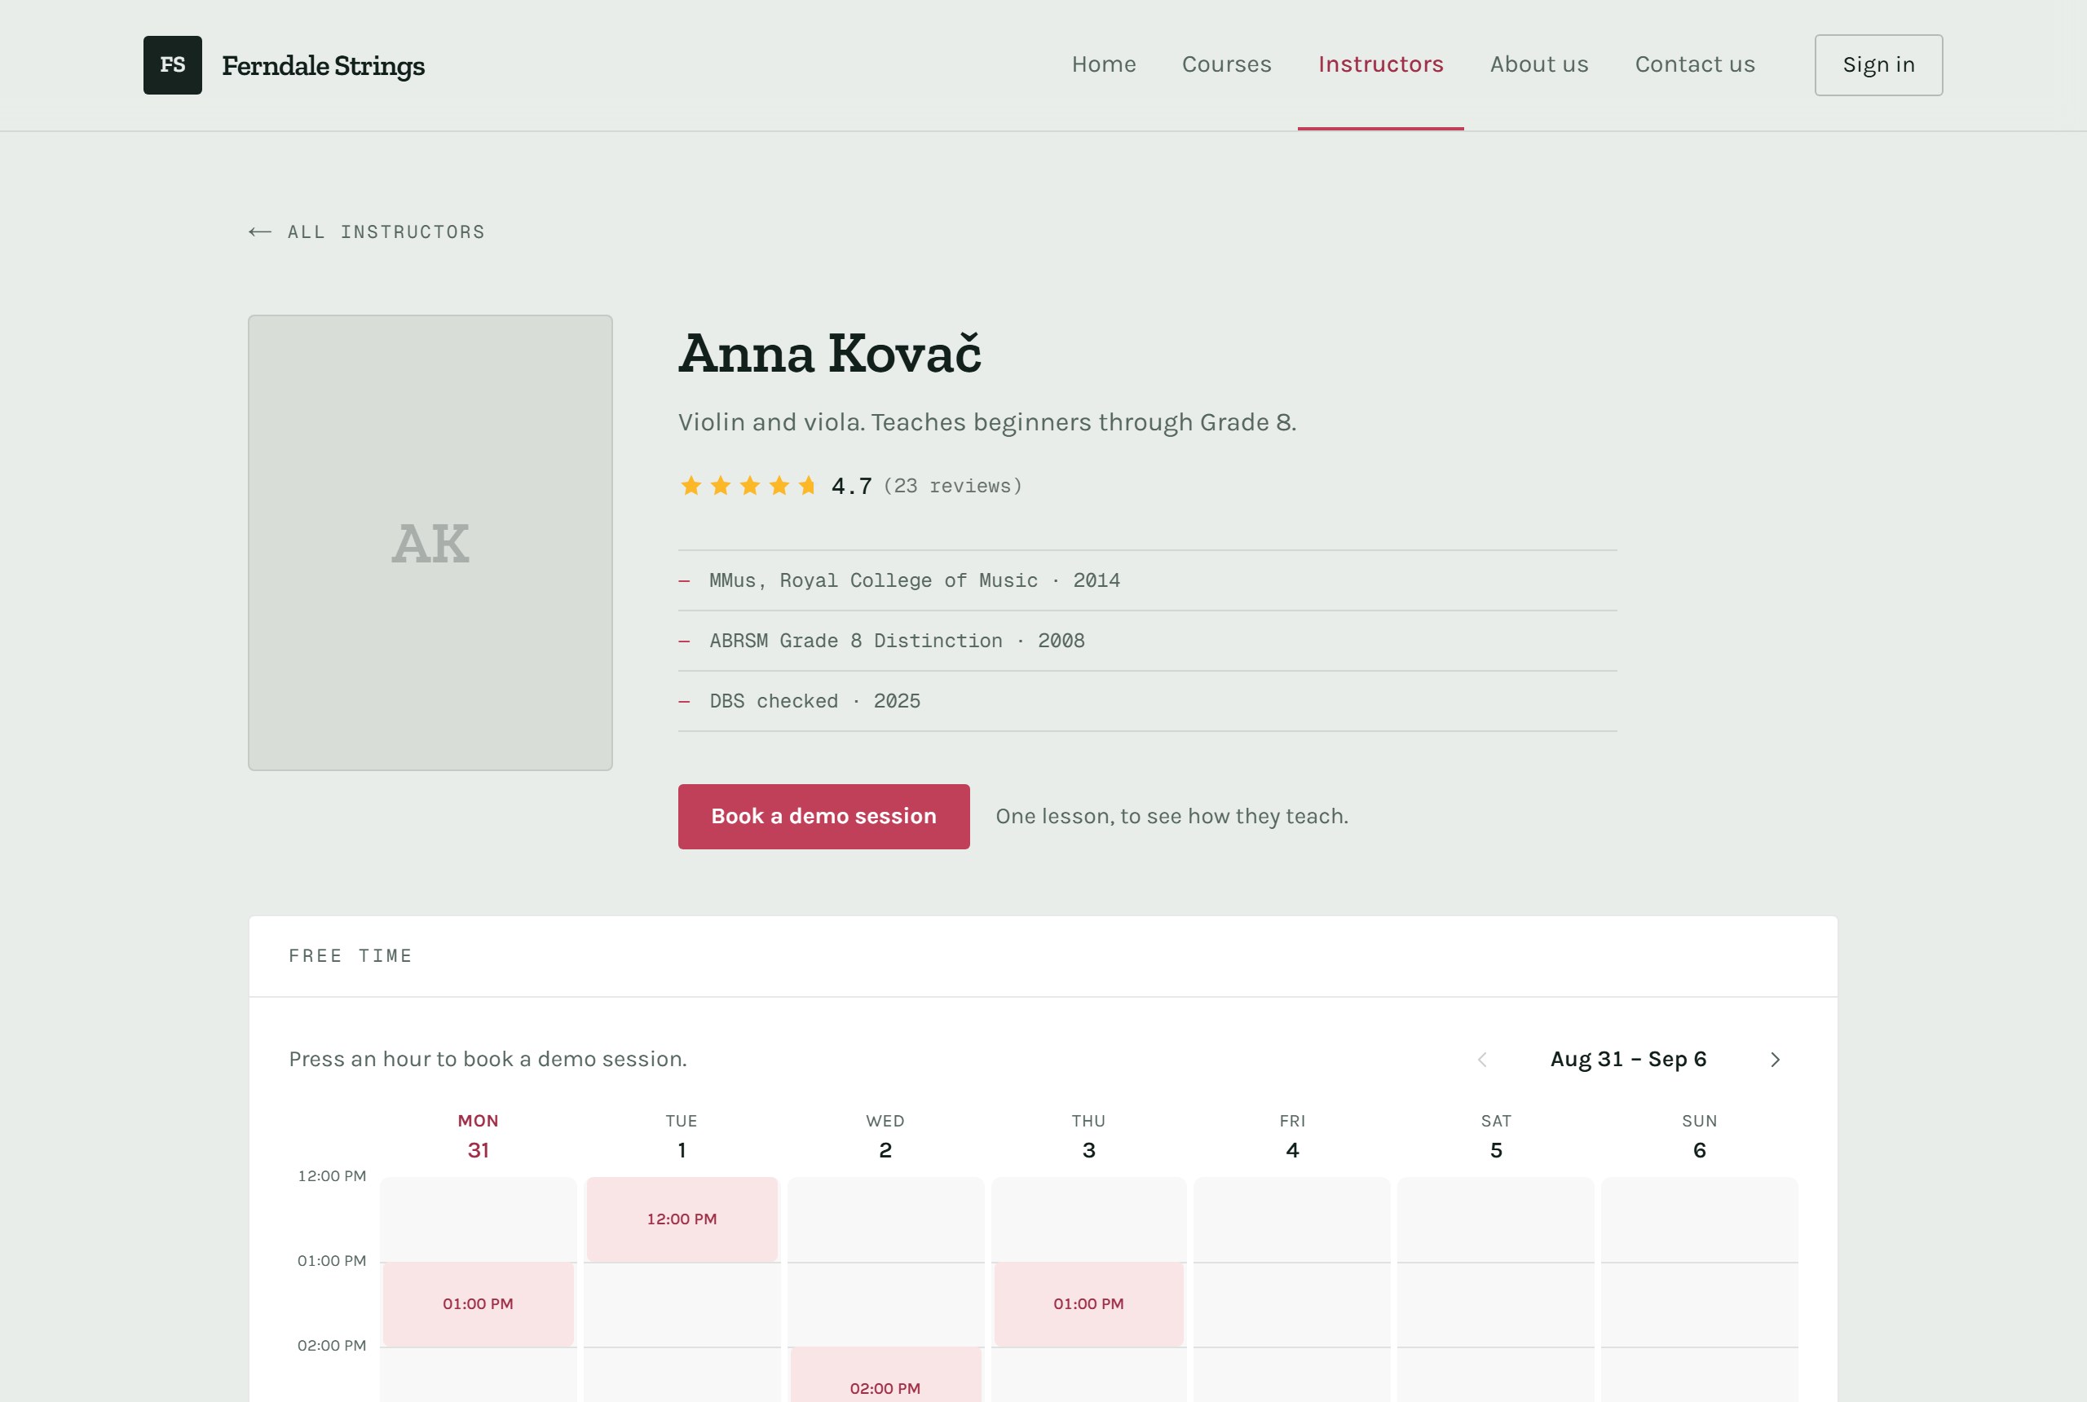The width and height of the screenshot is (2087, 1402).
Task: Select the Instructors nav item
Action: tap(1381, 64)
